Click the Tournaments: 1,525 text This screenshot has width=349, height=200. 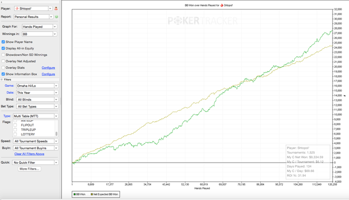(x=301, y=153)
